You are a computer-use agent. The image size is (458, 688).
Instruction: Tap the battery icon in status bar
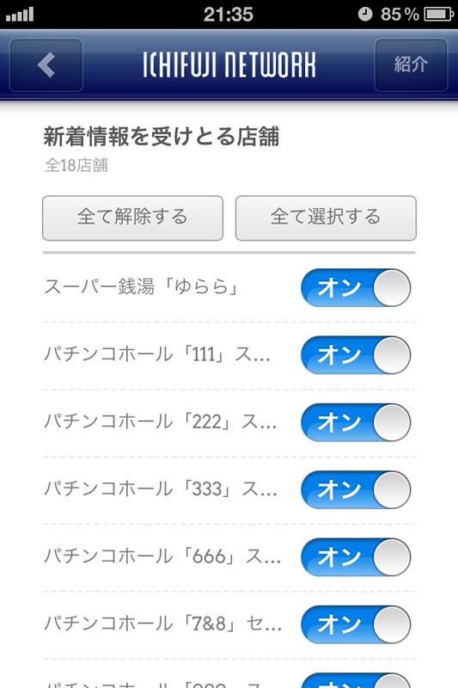point(439,15)
